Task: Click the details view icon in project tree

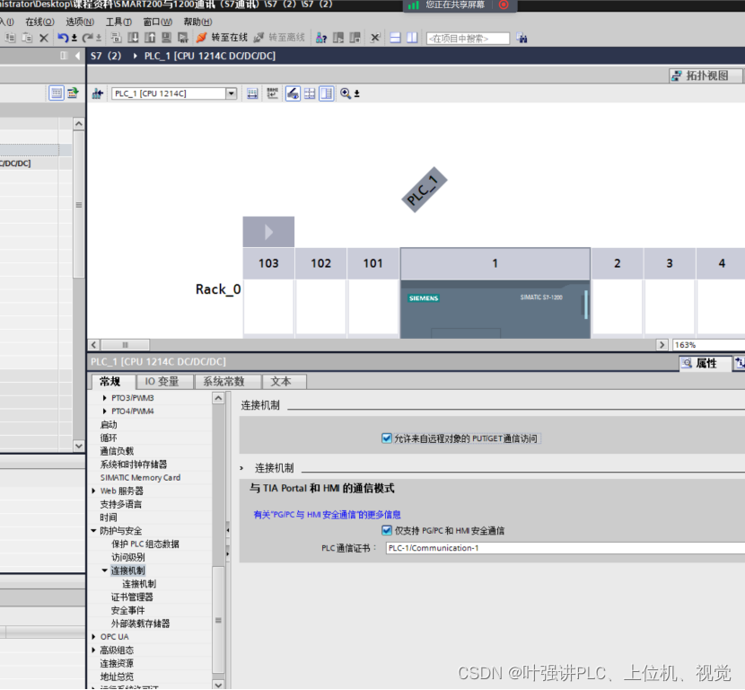Action: (56, 93)
